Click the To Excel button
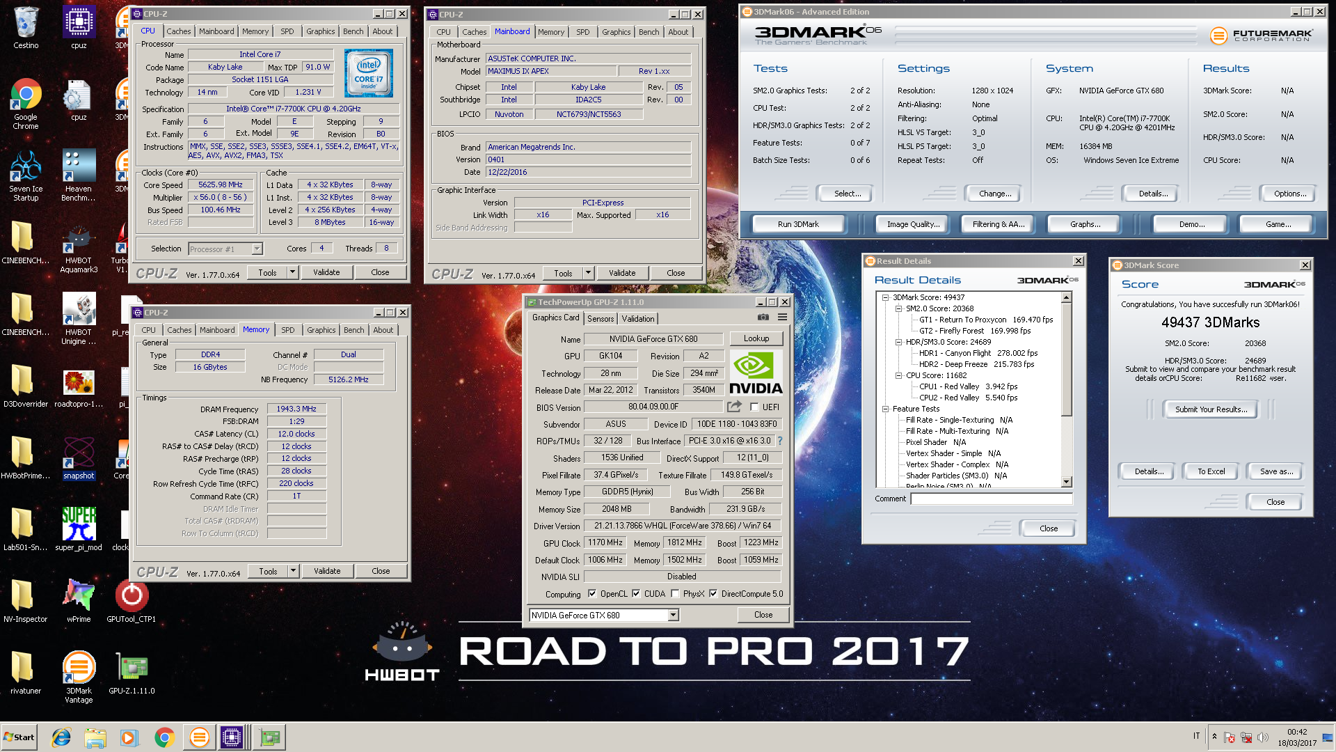Viewport: 1336px width, 752px height. coord(1211,471)
